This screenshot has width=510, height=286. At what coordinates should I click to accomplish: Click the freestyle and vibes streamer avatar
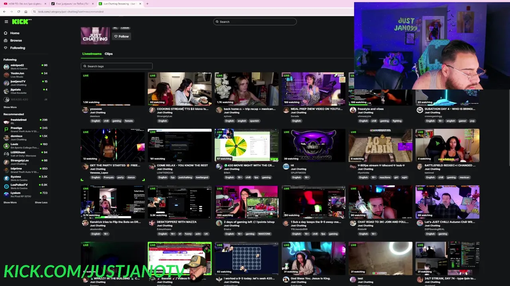[353, 110]
